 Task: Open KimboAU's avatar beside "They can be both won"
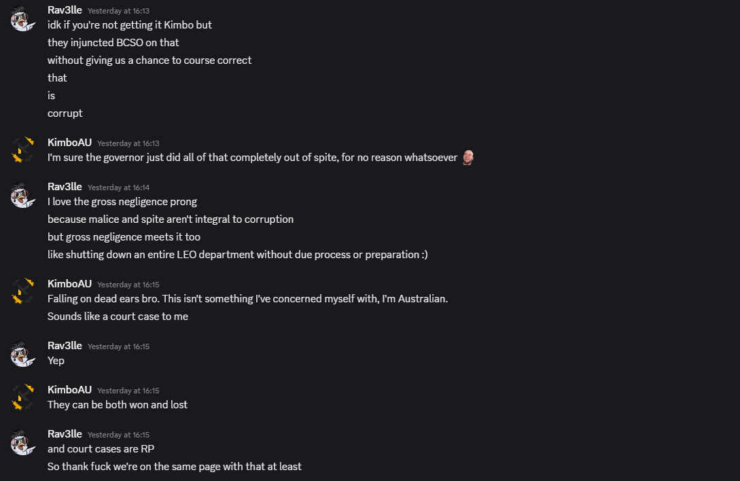pos(22,397)
